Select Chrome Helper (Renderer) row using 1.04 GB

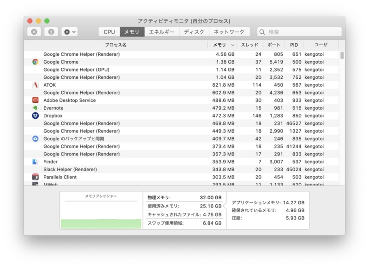pyautogui.click(x=181, y=77)
